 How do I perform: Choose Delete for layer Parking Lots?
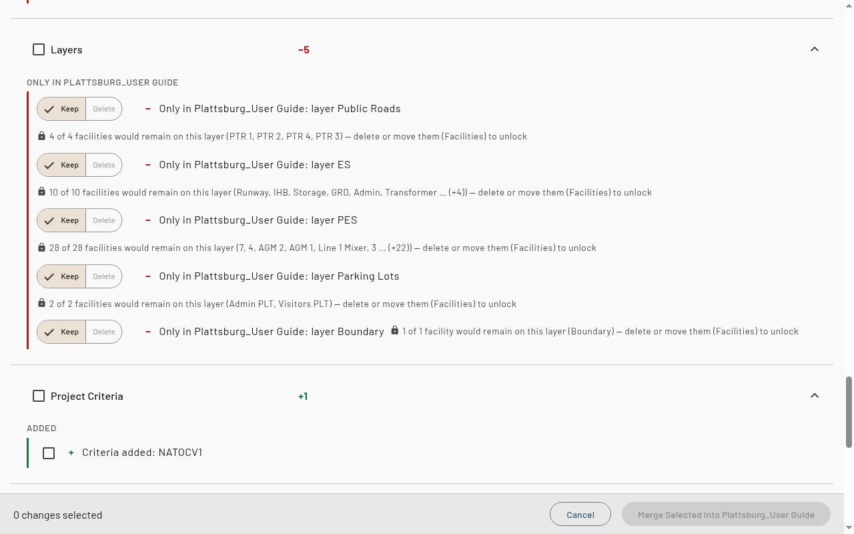104,276
